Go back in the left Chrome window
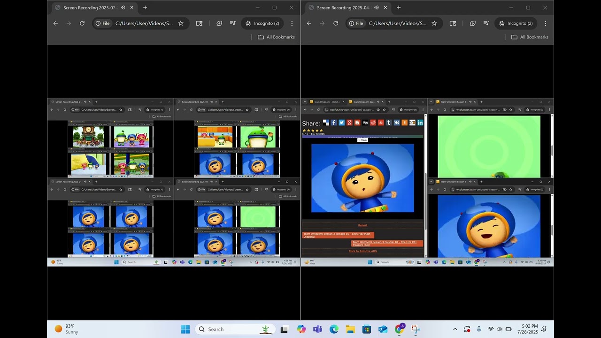This screenshot has height=338, width=601. click(55, 23)
